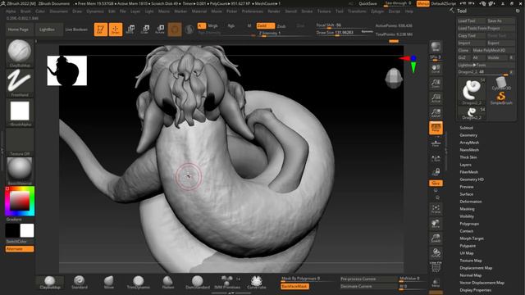The width and height of the screenshot is (525, 295).
Task: Toggle Rgb channel mode
Action: pyautogui.click(x=231, y=25)
